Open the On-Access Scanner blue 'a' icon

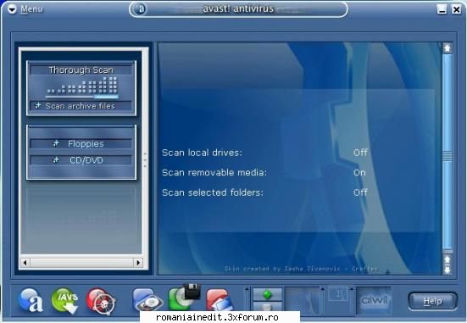tap(31, 301)
